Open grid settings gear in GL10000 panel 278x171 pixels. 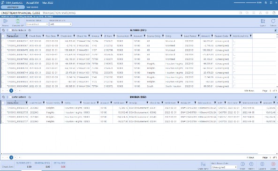3,30
